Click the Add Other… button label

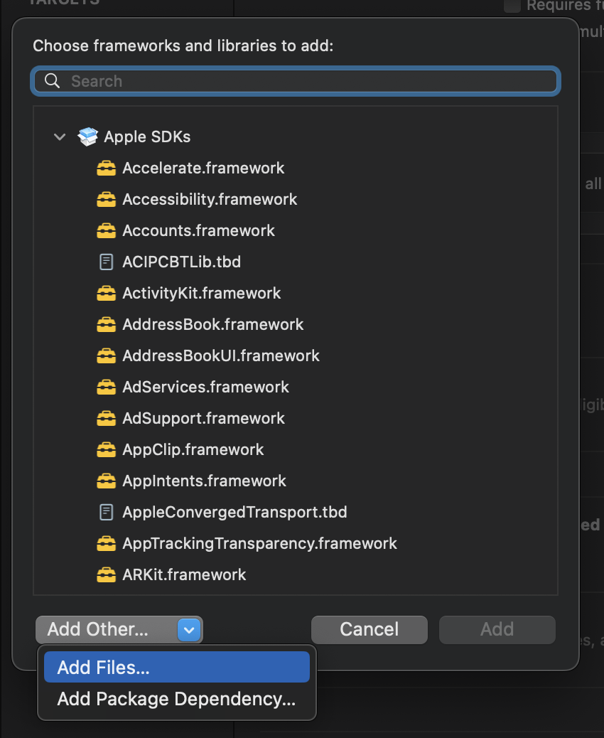(x=98, y=629)
